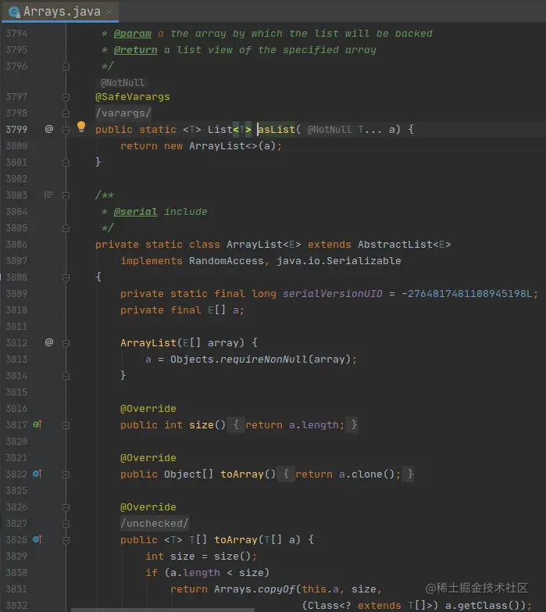Screen dimensions: 546x612
Task: Collapse toArray(T[] a) fold at line 3828
Action: click(66, 540)
